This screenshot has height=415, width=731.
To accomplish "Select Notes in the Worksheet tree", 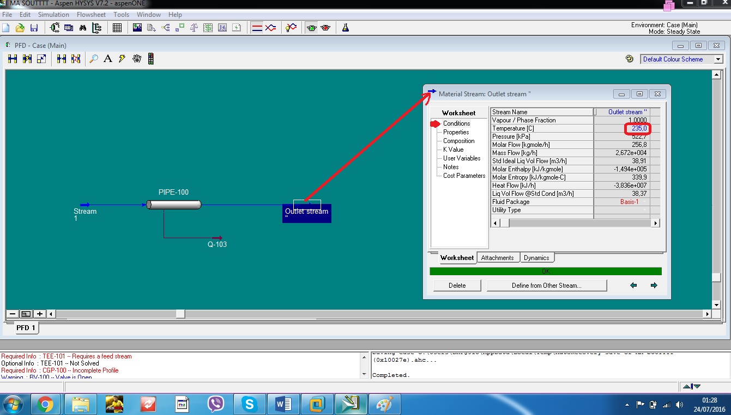I will [451, 167].
